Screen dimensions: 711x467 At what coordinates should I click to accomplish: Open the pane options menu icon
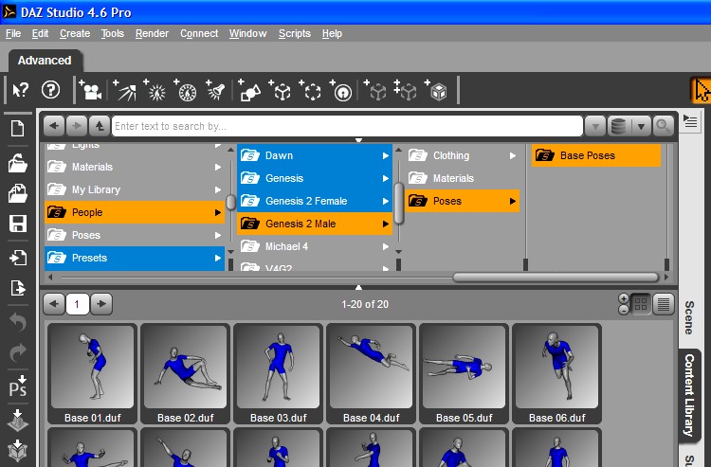click(690, 121)
